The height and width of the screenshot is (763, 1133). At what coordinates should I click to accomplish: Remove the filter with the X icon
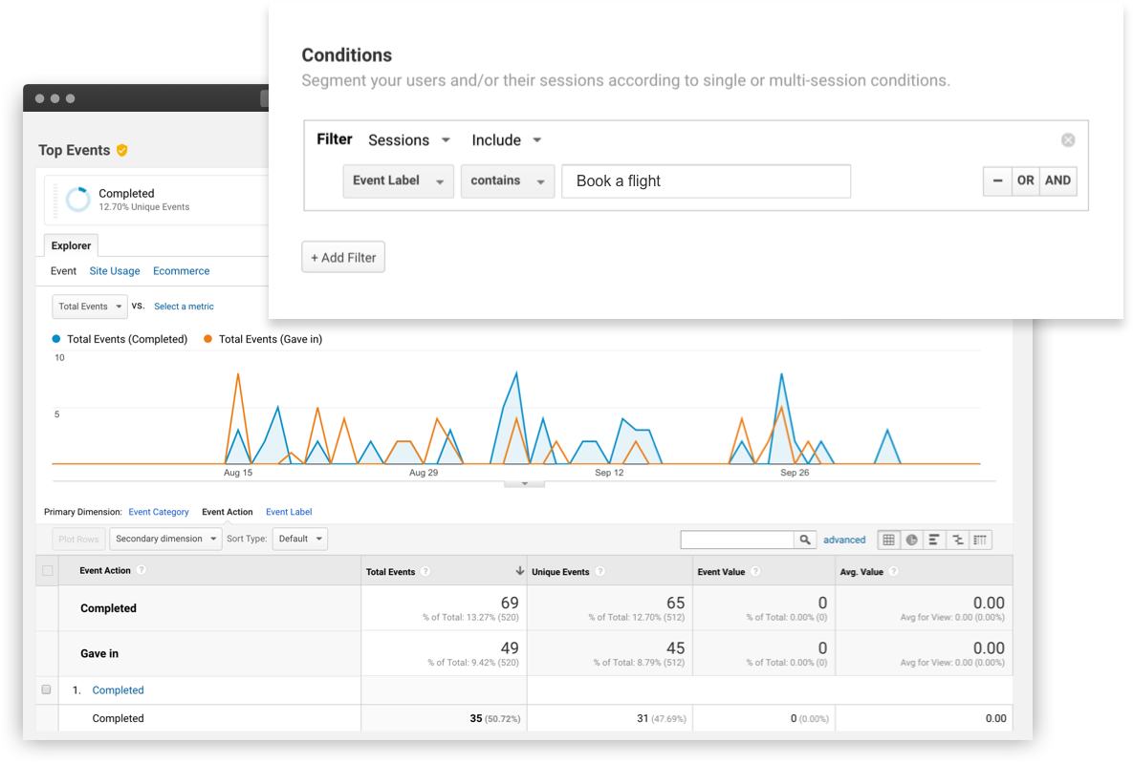(1068, 140)
